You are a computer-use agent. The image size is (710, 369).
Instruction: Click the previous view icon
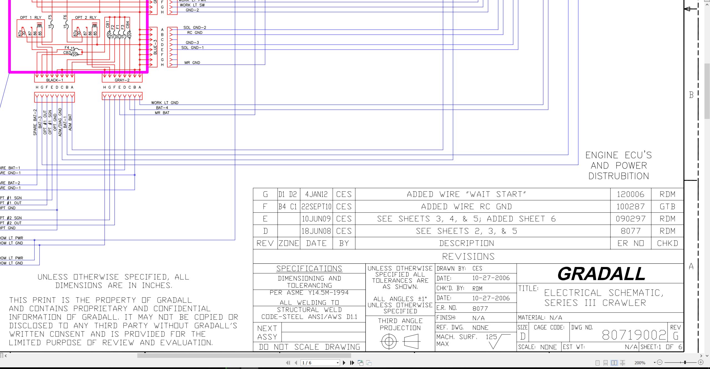(361, 363)
